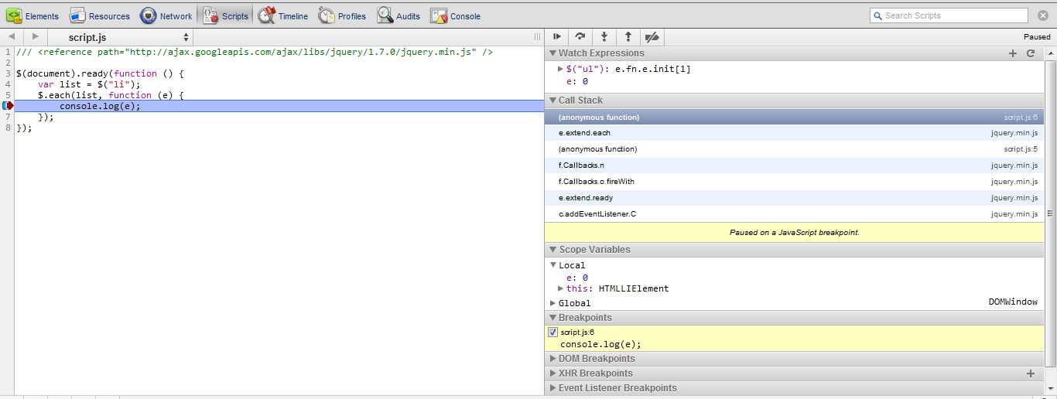
Task: Click the local variable e: 0
Action: point(577,278)
